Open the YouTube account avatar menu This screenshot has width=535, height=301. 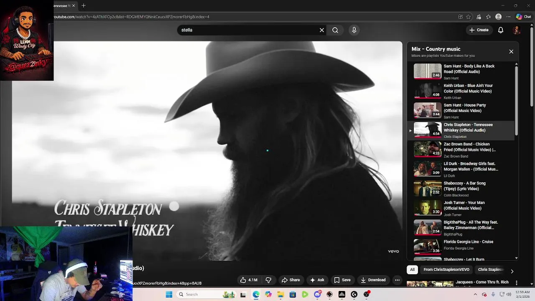click(x=517, y=30)
